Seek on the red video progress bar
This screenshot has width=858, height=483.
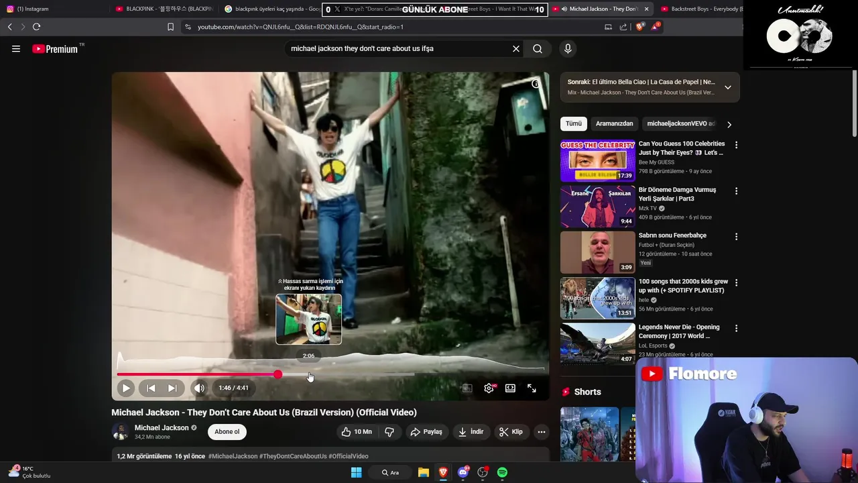coord(330,374)
